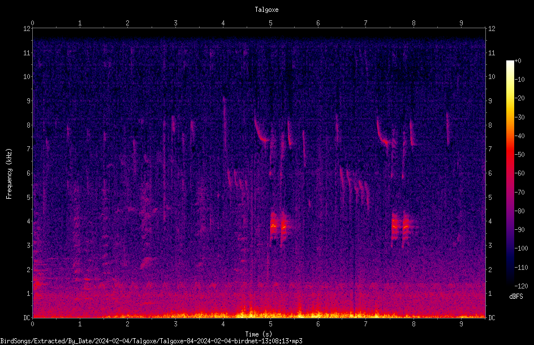Viewport: 534px width, 345px height.
Task: Click the Time (s) axis label
Action: pyautogui.click(x=259, y=334)
